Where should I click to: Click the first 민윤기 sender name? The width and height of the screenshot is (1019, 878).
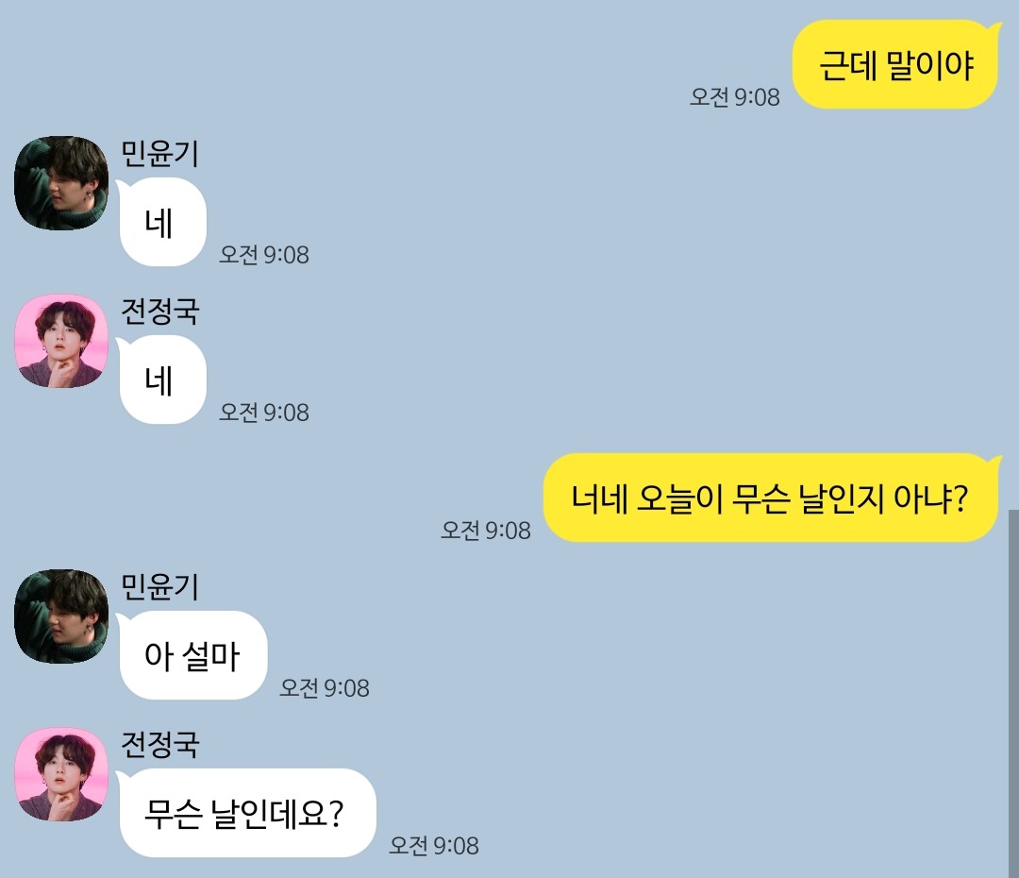pos(159,154)
